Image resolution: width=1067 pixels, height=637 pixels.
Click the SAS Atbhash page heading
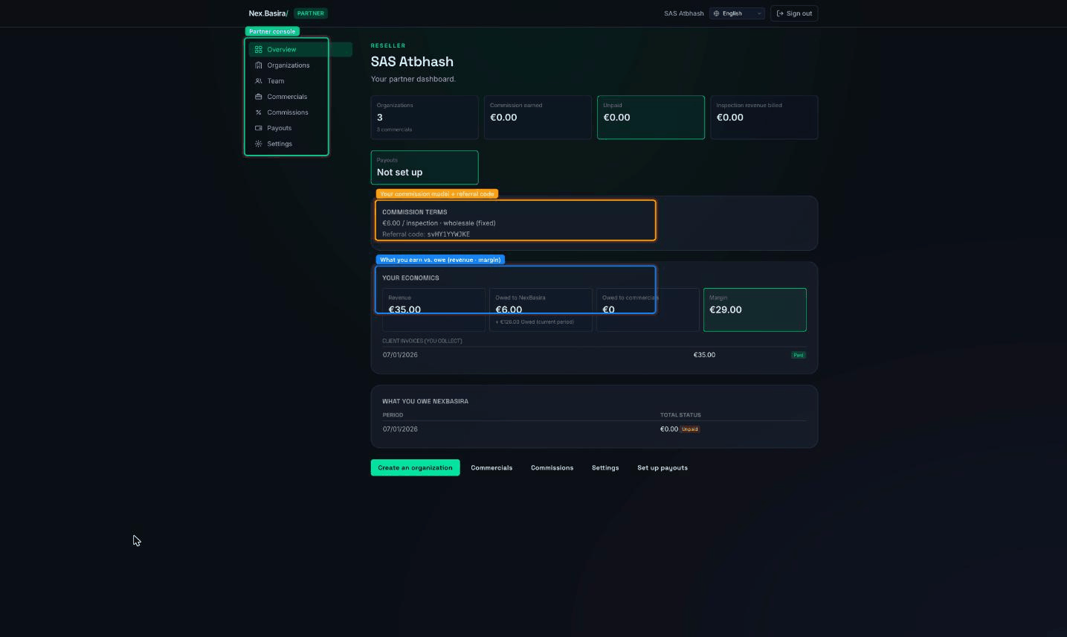(412, 62)
